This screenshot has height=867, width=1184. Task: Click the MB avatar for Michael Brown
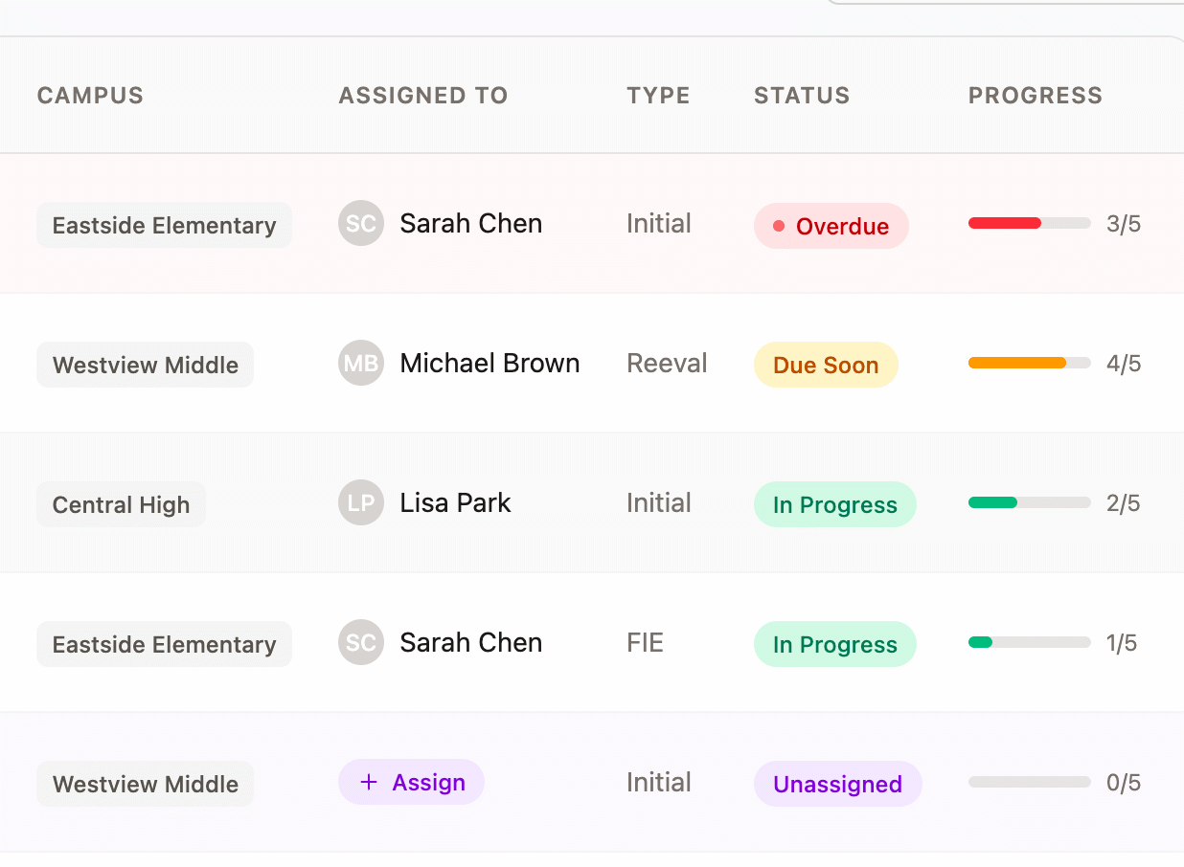click(361, 364)
